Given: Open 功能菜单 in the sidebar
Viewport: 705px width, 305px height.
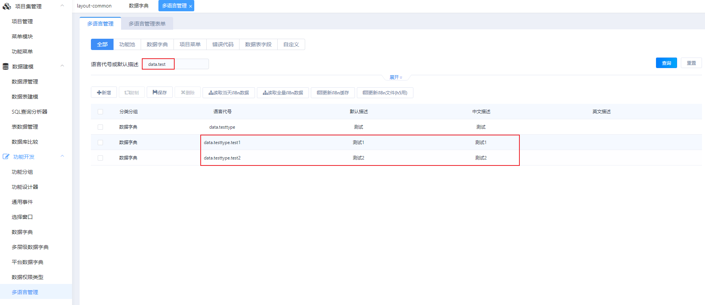Looking at the screenshot, I should [22, 52].
